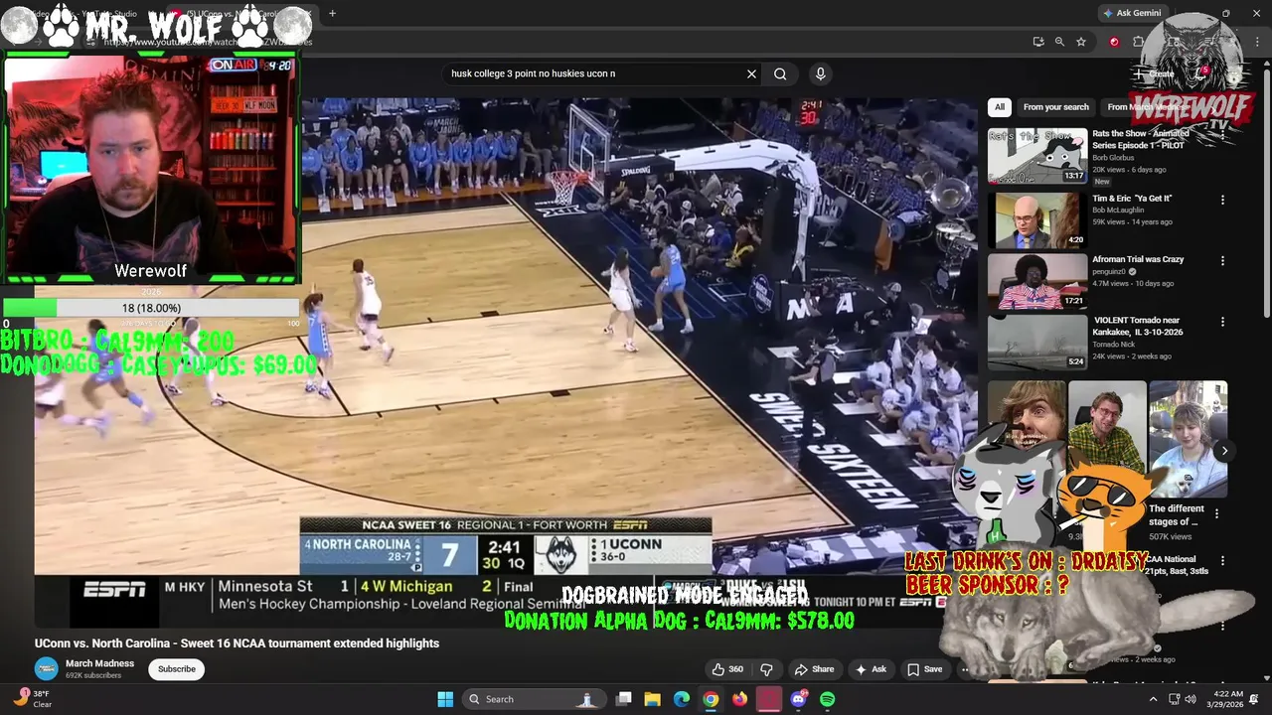The width and height of the screenshot is (1272, 715).
Task: Click the Share button under the video
Action: click(x=814, y=669)
